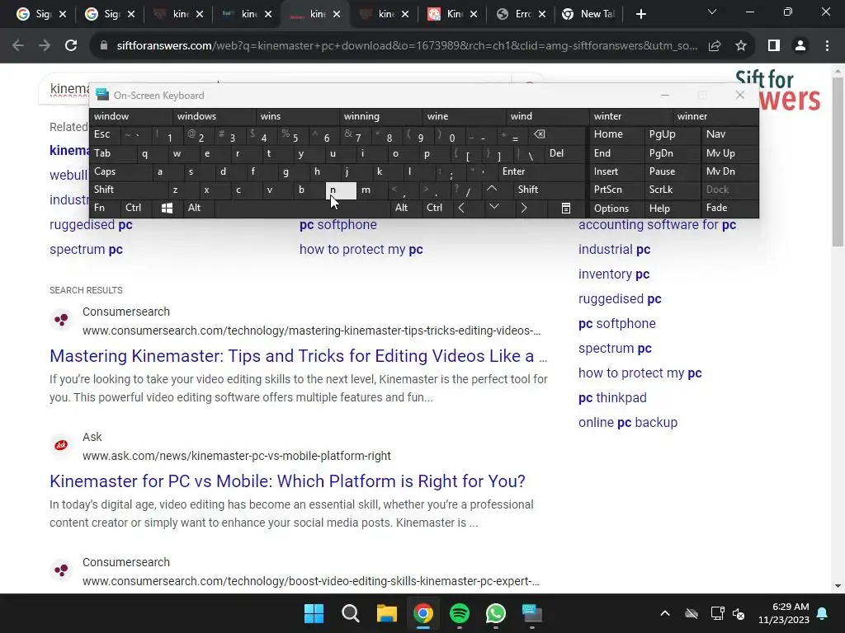Toggle the ScrLk key
The width and height of the screenshot is (845, 633).
pos(673,190)
